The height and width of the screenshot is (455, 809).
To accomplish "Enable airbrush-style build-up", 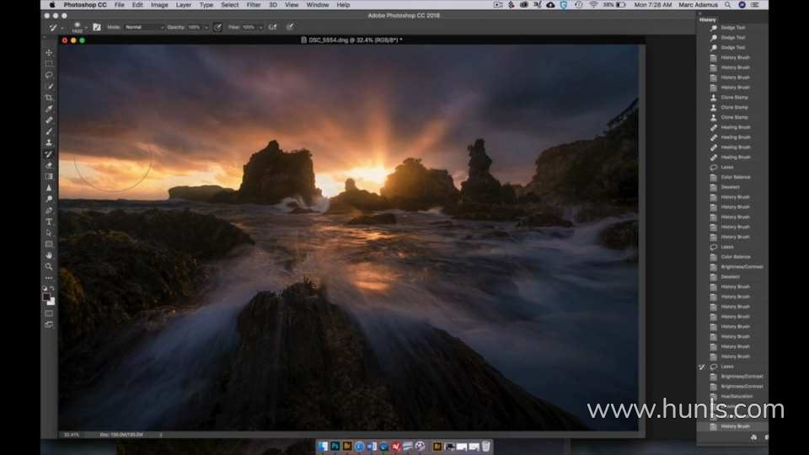I will [273, 27].
